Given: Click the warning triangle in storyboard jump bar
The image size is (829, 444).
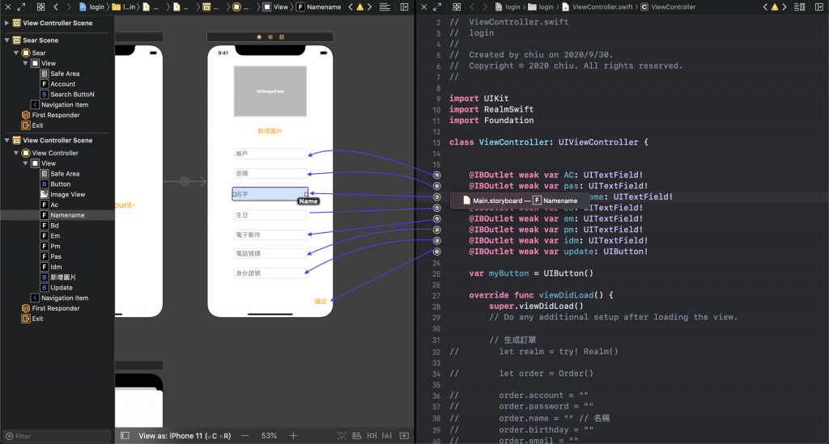Looking at the screenshot, I should [x=360, y=6].
